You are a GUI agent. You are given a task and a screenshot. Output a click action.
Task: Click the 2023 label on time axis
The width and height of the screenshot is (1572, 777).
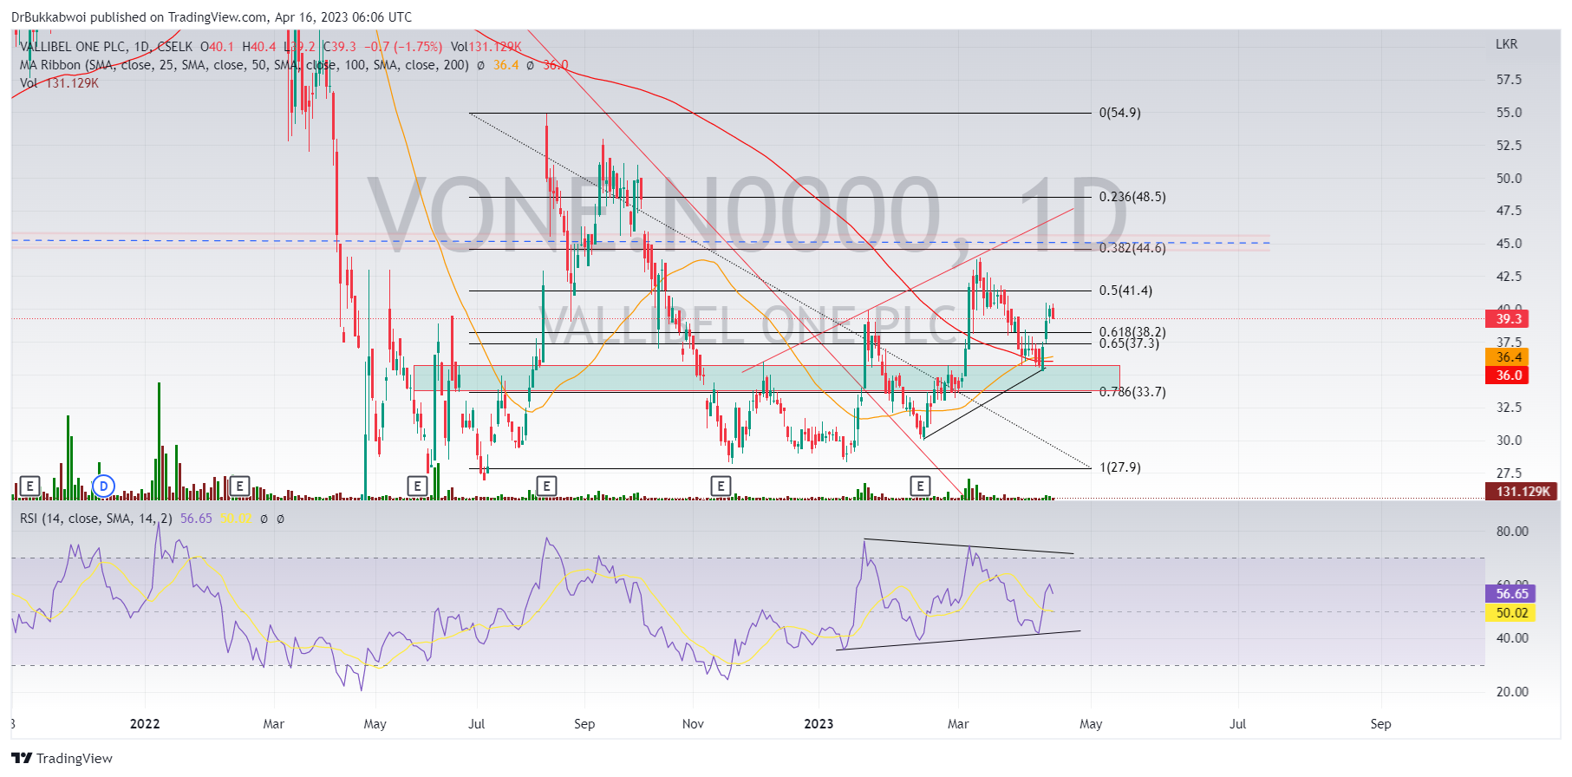[819, 724]
